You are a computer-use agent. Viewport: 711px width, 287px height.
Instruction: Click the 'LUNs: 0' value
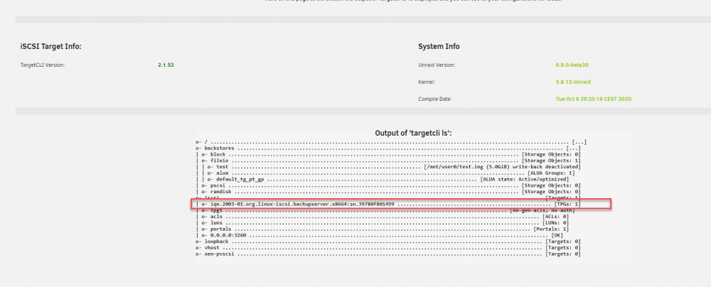[555, 223]
